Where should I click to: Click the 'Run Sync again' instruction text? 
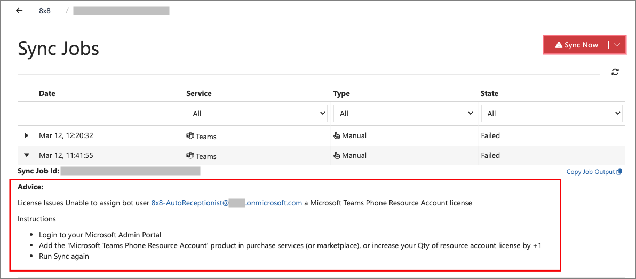(64, 256)
